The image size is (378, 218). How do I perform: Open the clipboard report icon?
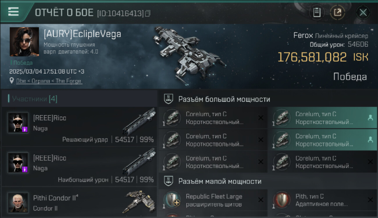tap(317, 12)
